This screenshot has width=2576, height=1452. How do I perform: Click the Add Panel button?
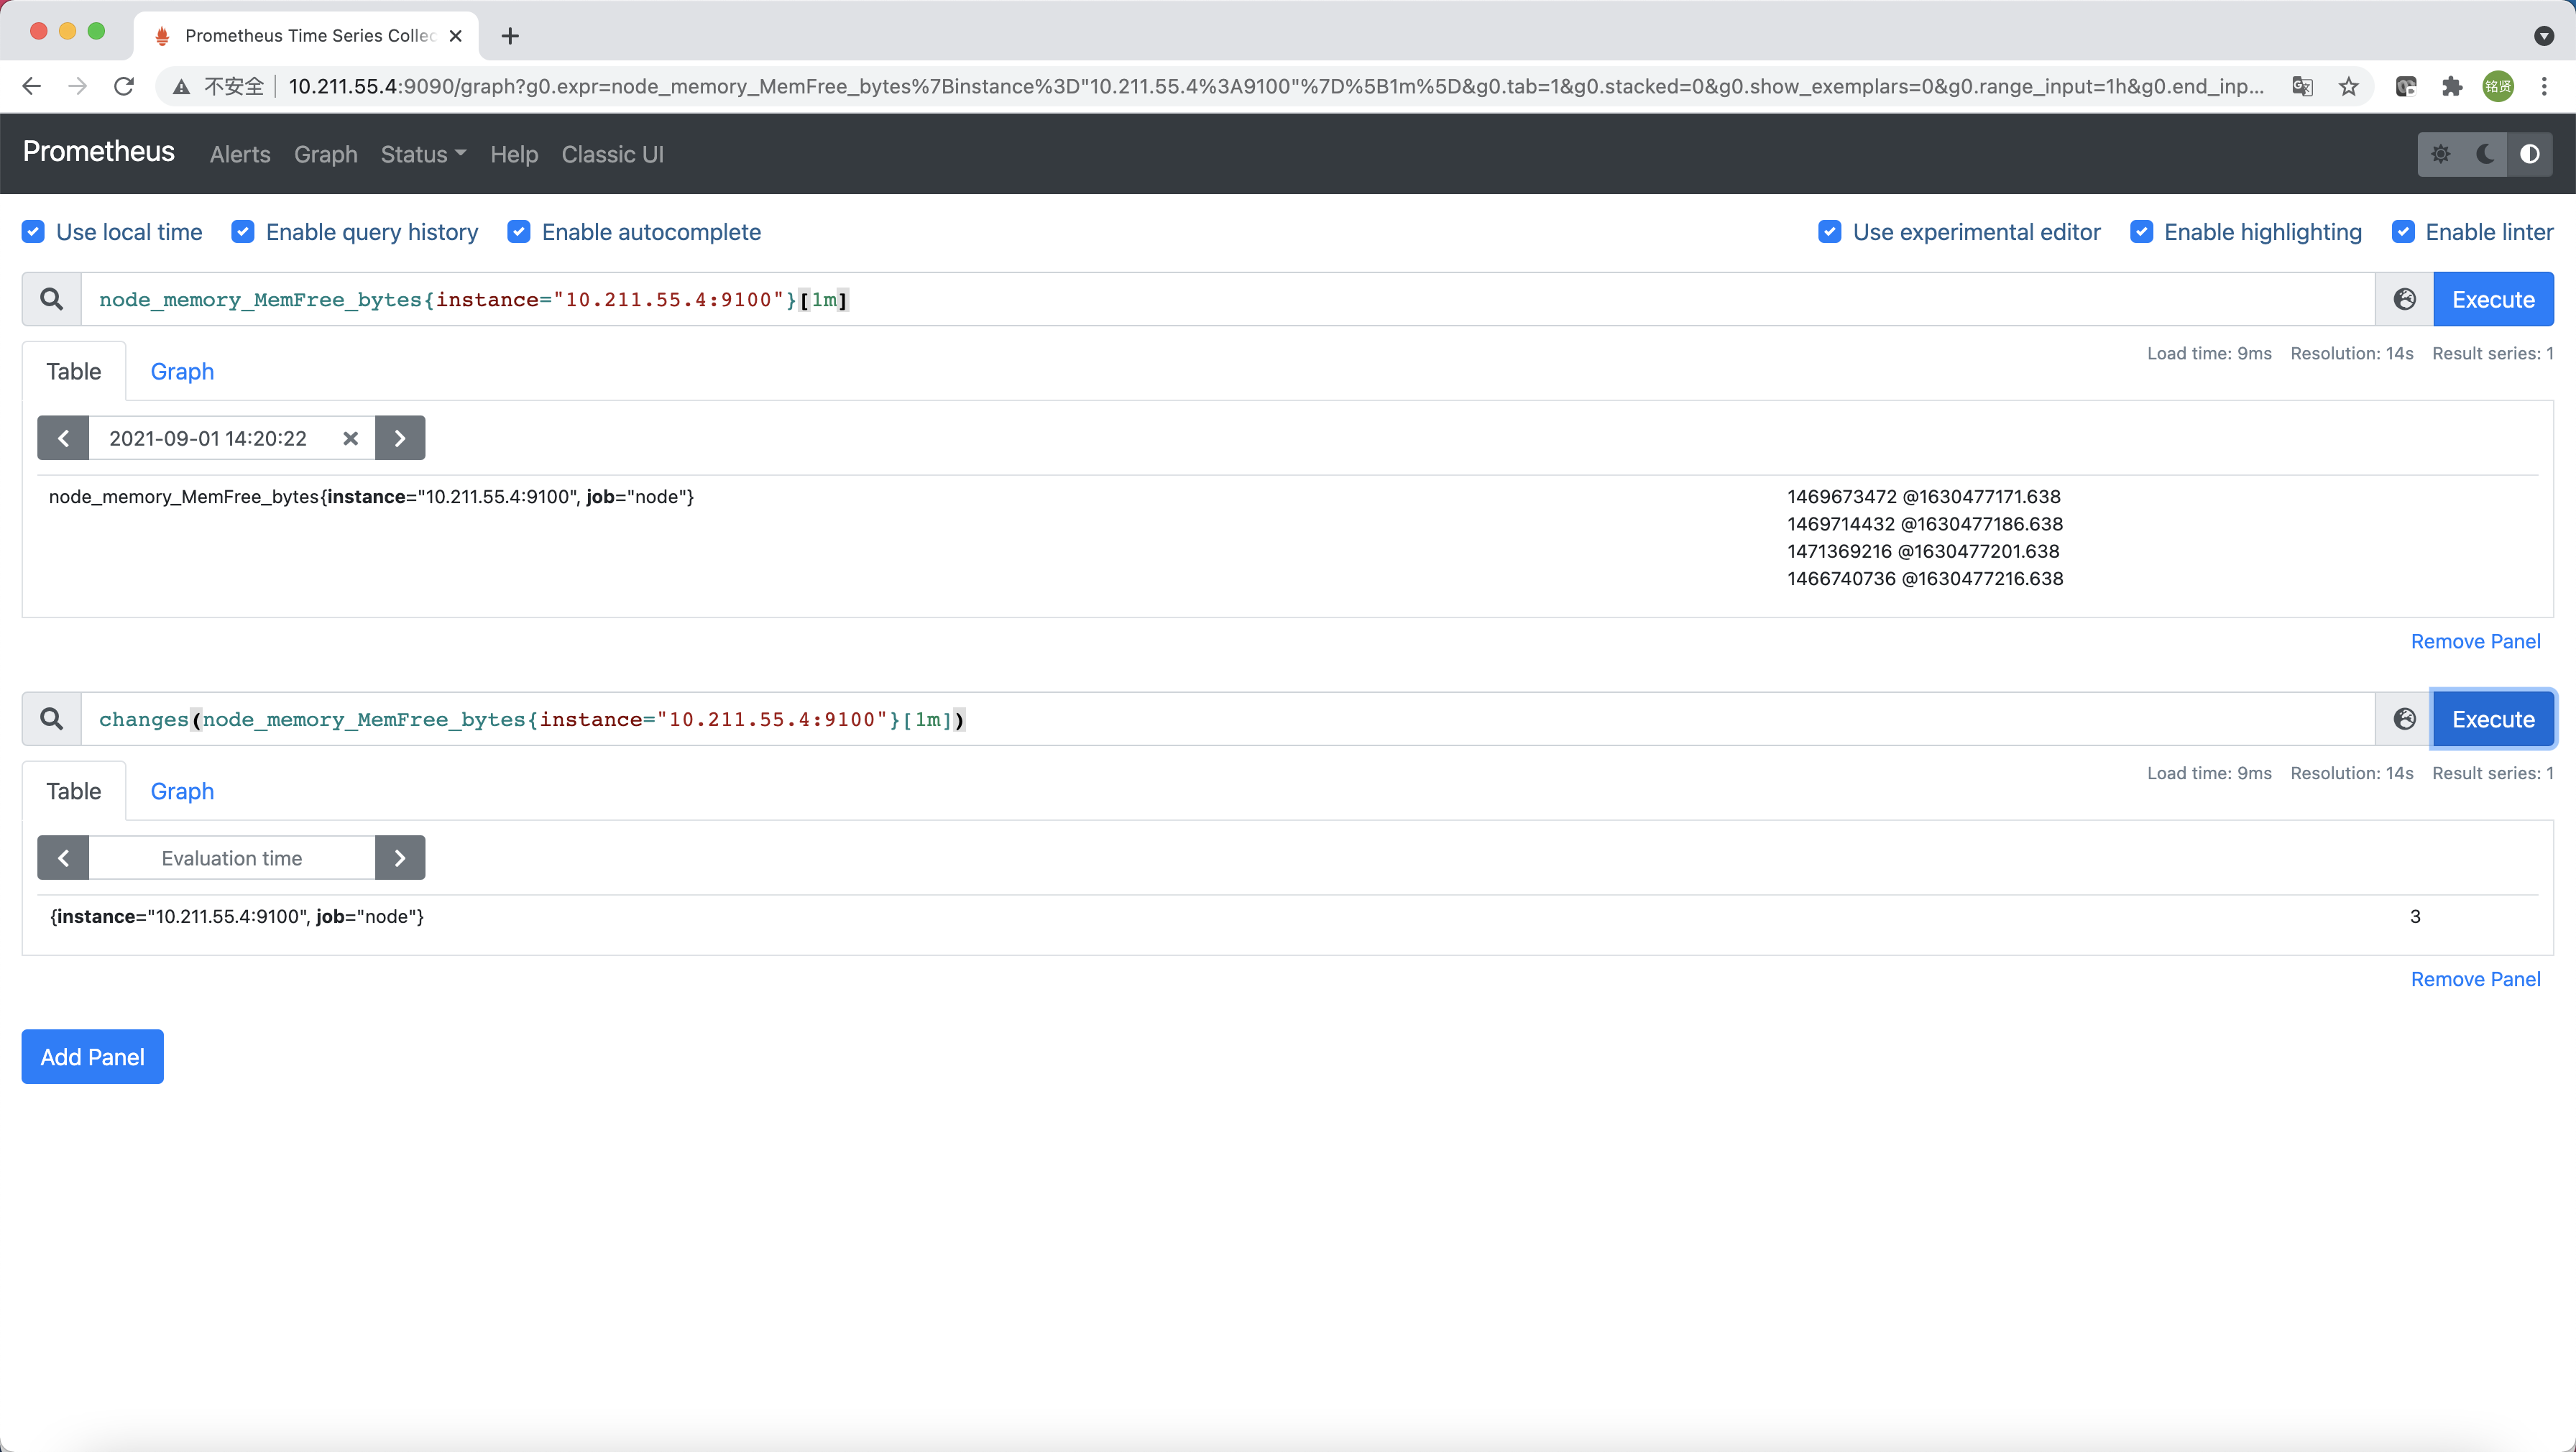point(92,1057)
